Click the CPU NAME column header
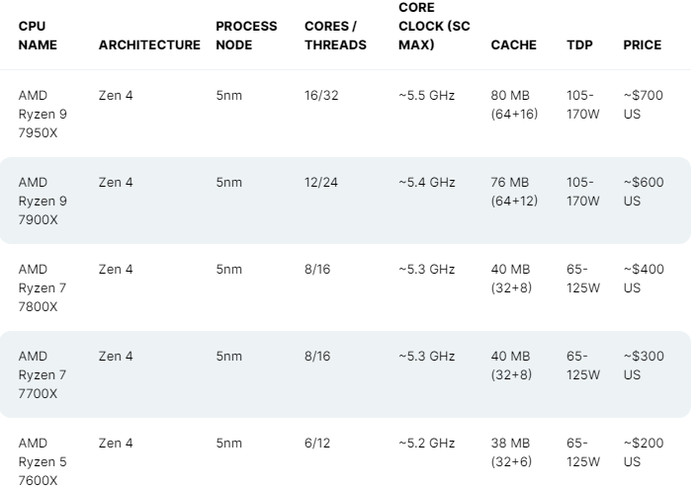 (x=38, y=36)
